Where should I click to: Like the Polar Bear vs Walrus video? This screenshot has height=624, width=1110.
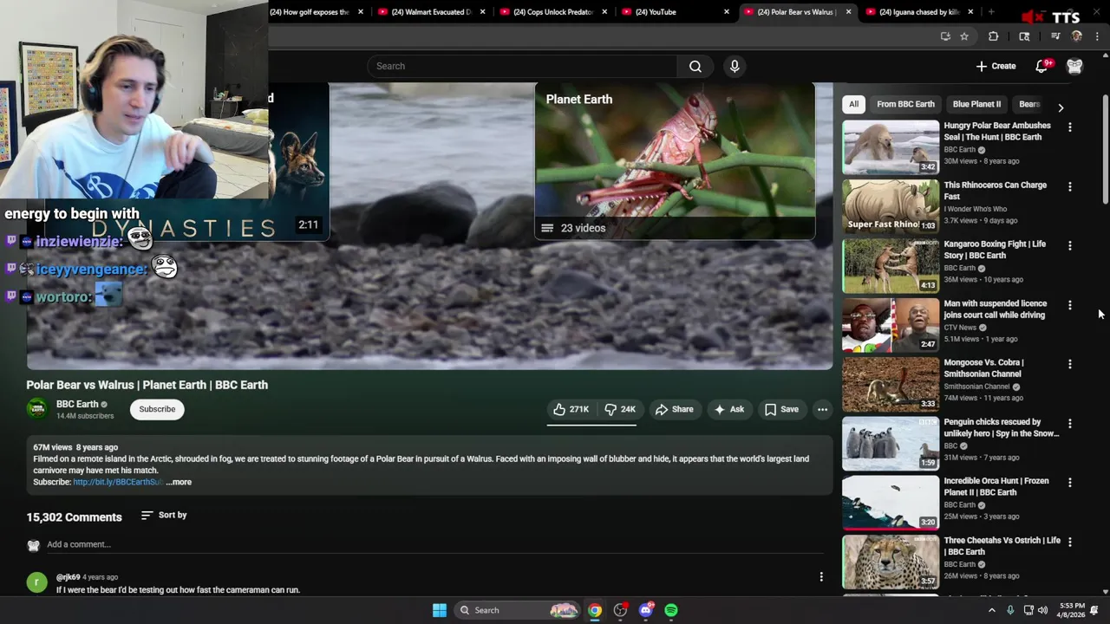tap(571, 409)
